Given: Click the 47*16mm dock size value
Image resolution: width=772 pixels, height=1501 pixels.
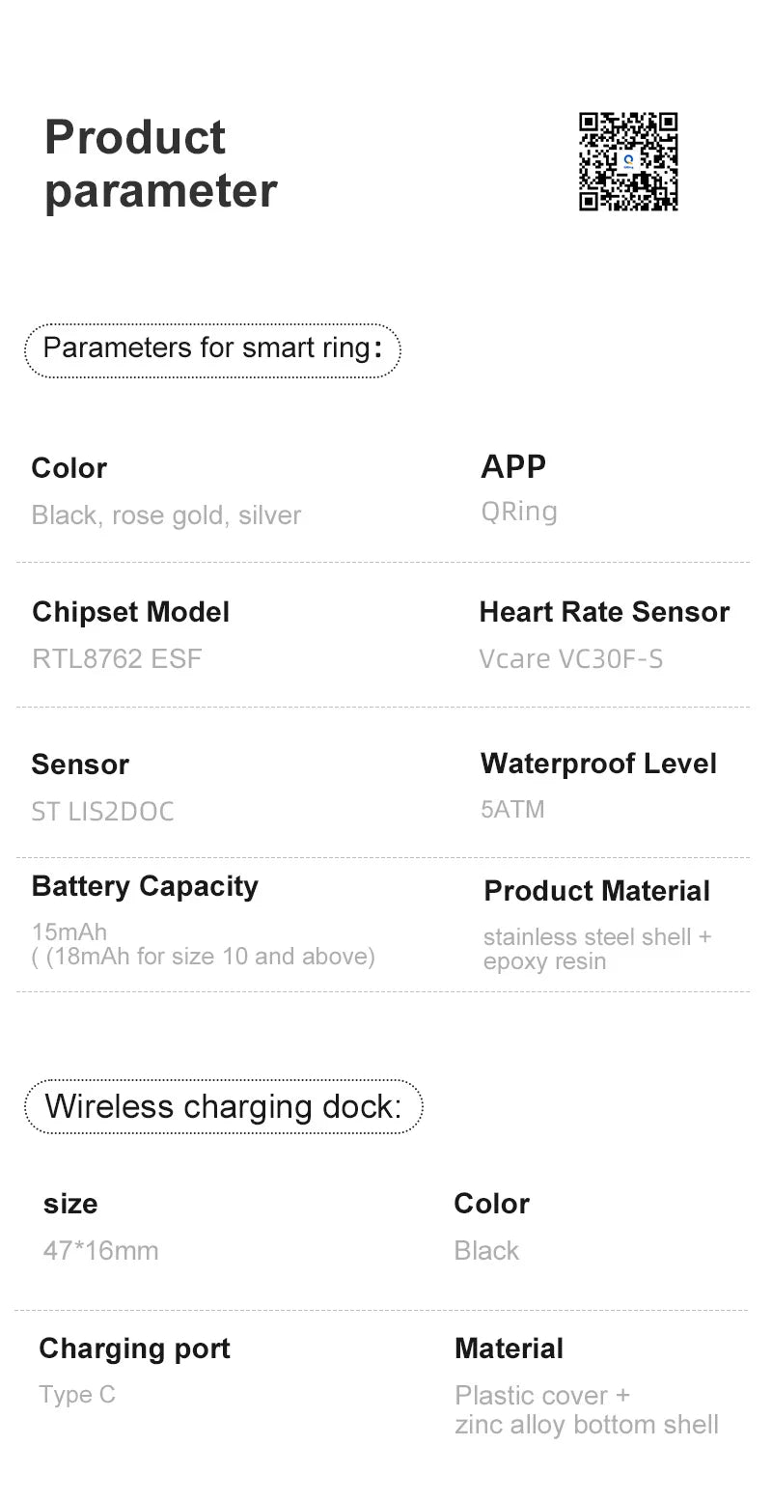Looking at the screenshot, I should click(100, 1251).
